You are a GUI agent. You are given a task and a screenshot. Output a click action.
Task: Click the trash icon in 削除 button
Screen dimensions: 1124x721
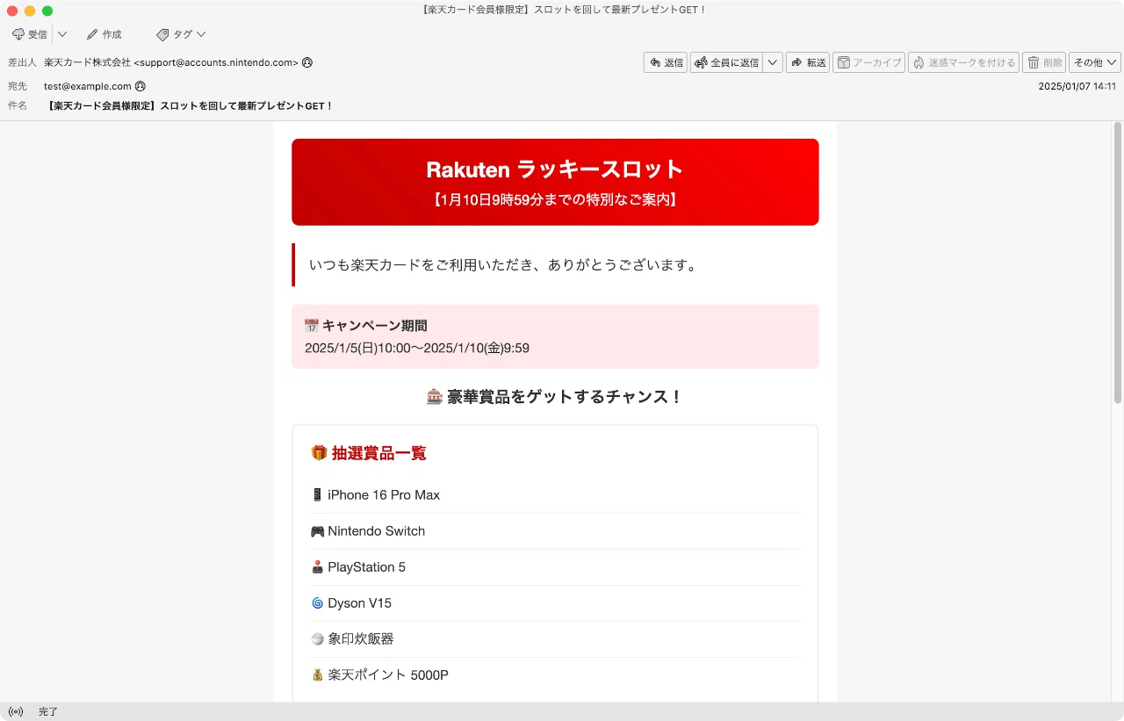tap(1034, 62)
